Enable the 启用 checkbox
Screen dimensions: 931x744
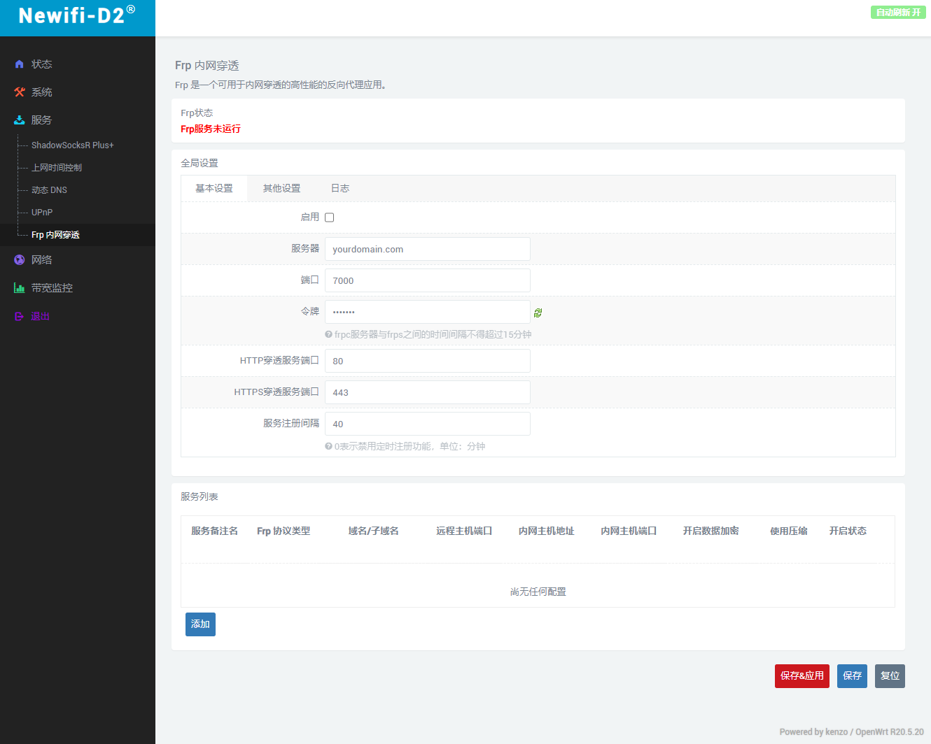coord(329,217)
